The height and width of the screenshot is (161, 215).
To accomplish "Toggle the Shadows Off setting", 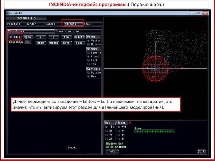I will click(x=114, y=144).
